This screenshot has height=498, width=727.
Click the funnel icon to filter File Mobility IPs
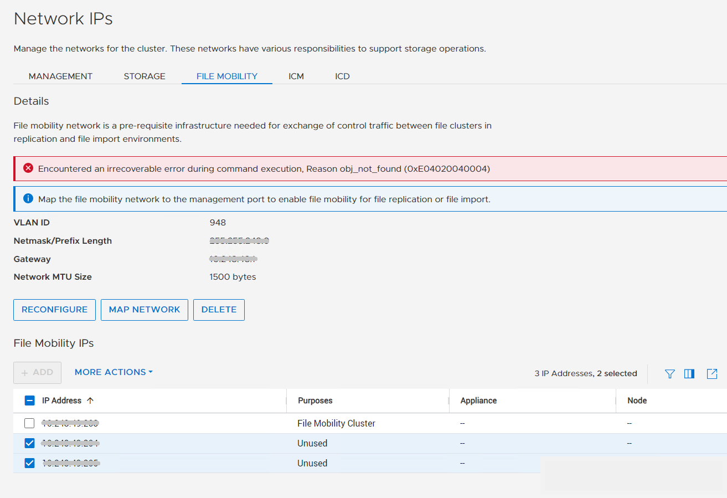(x=669, y=374)
